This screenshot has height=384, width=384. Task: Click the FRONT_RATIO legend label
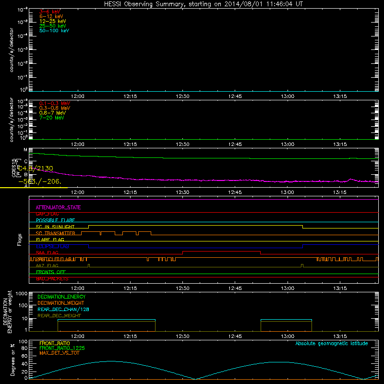pos(55,343)
